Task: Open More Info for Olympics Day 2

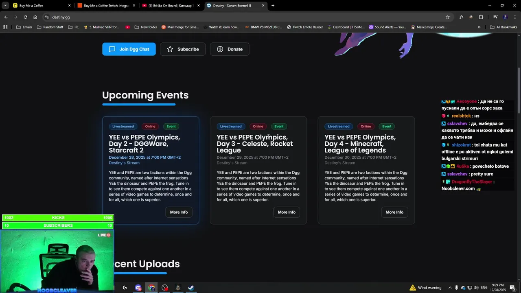Action: coord(179,212)
